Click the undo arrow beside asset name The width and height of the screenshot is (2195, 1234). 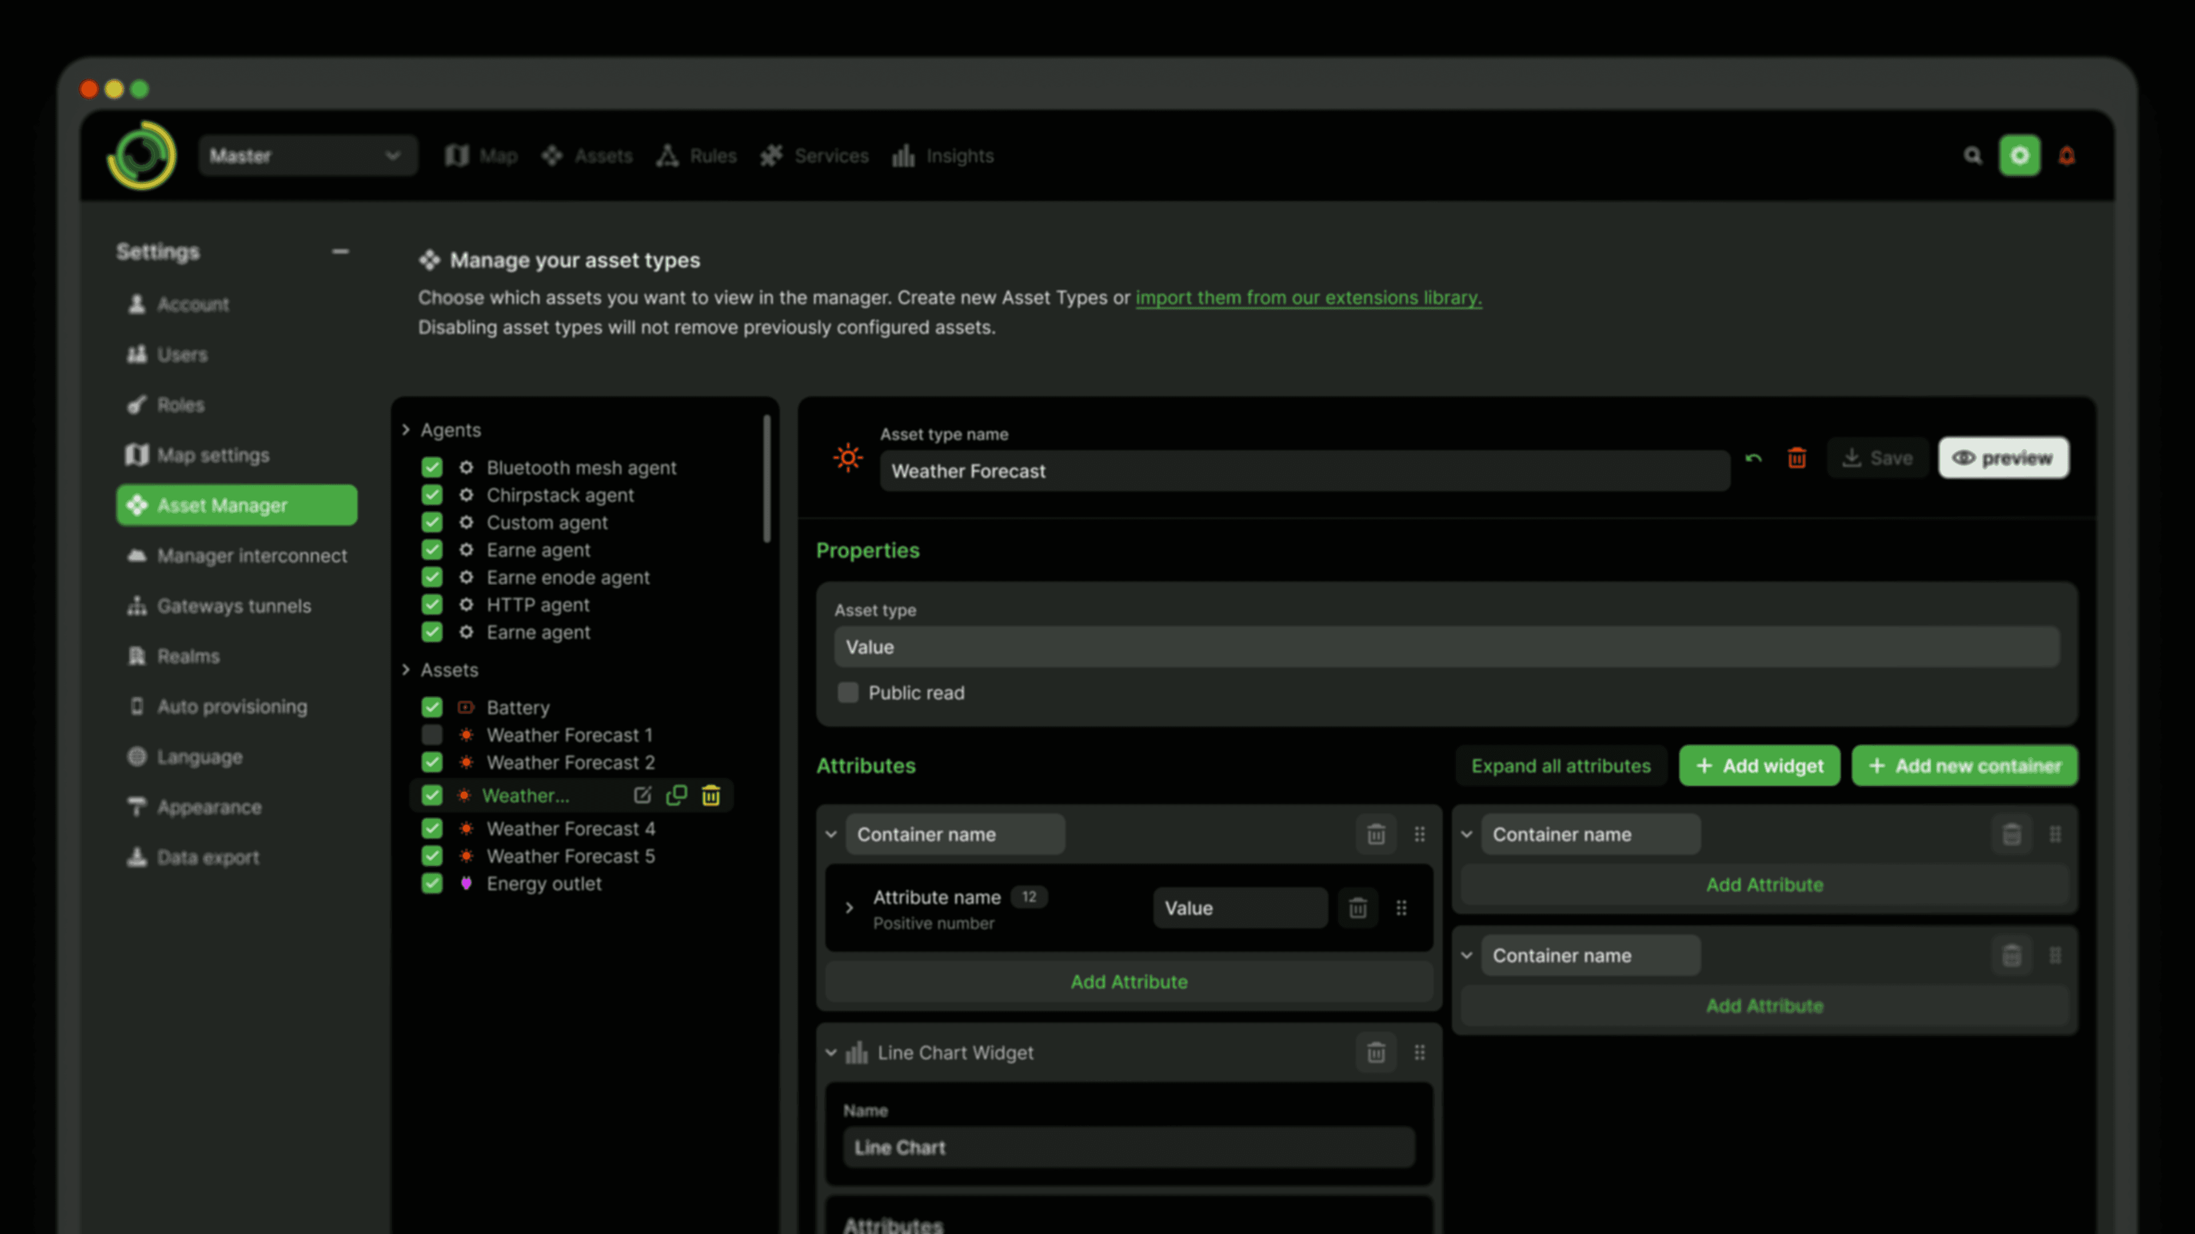pos(1753,458)
